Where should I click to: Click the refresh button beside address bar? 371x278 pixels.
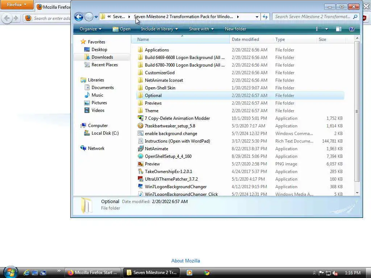tap(265, 17)
